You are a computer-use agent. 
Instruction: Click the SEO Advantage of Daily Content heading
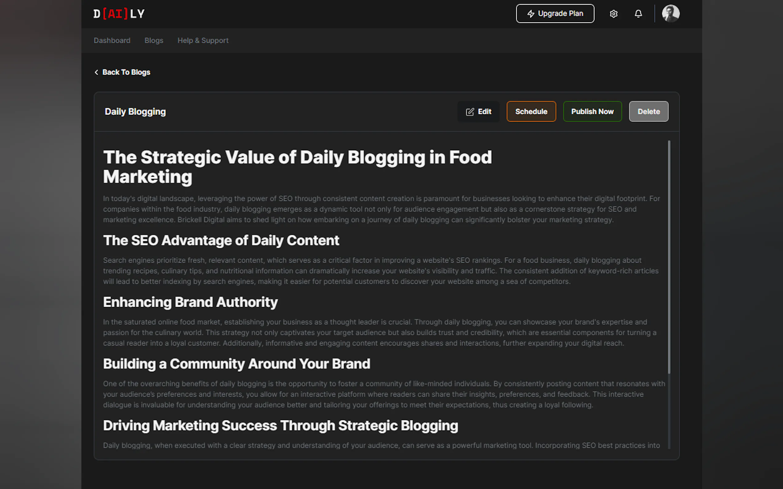click(221, 240)
